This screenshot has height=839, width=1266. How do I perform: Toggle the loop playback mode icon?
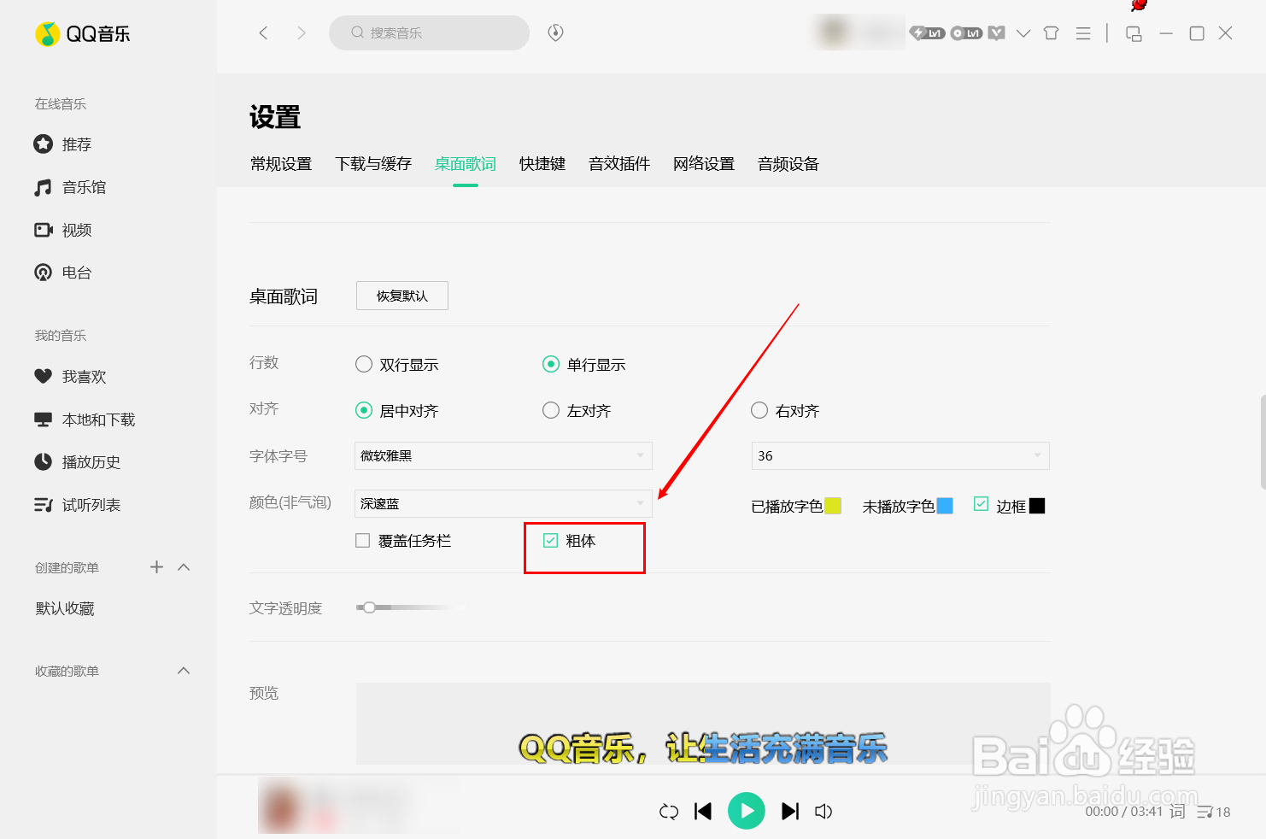669,812
